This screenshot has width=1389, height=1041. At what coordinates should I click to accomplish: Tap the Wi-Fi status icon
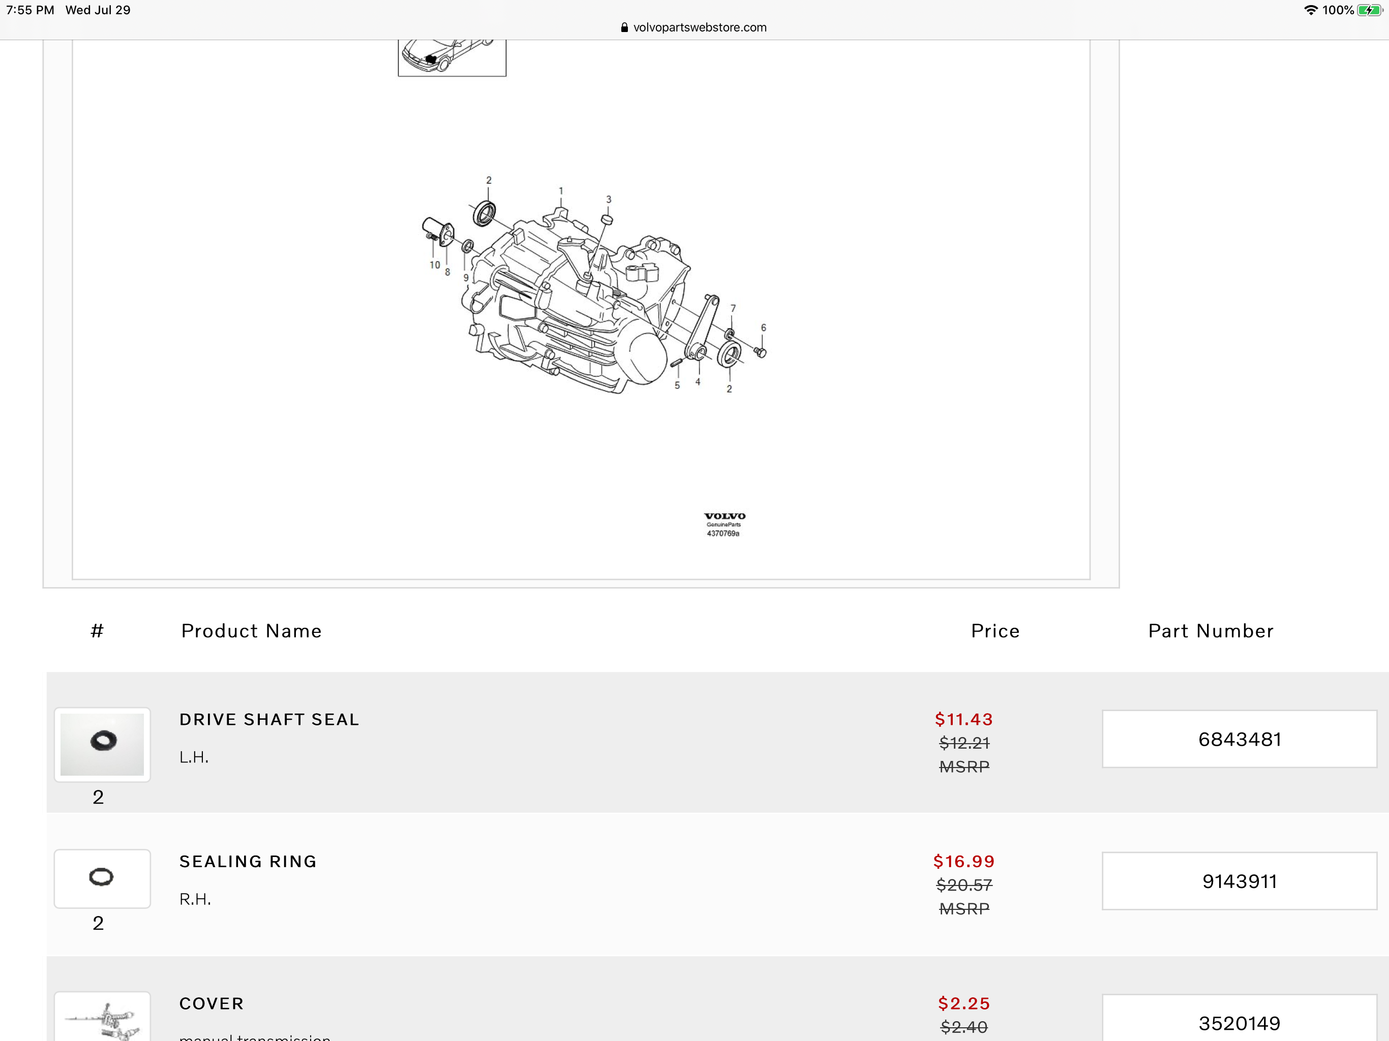click(x=1310, y=10)
